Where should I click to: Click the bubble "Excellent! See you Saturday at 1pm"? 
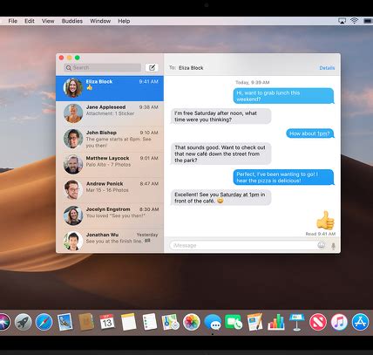[220, 198]
